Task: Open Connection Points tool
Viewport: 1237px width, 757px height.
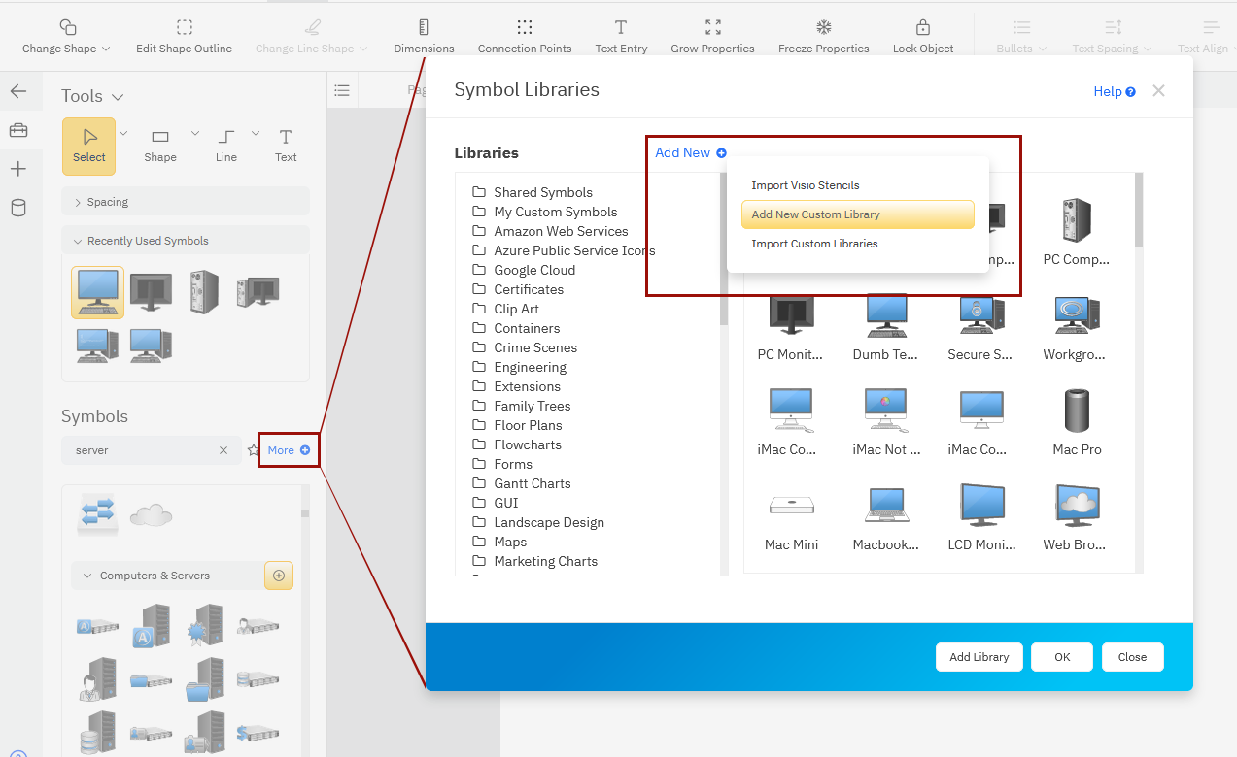Action: 525,28
